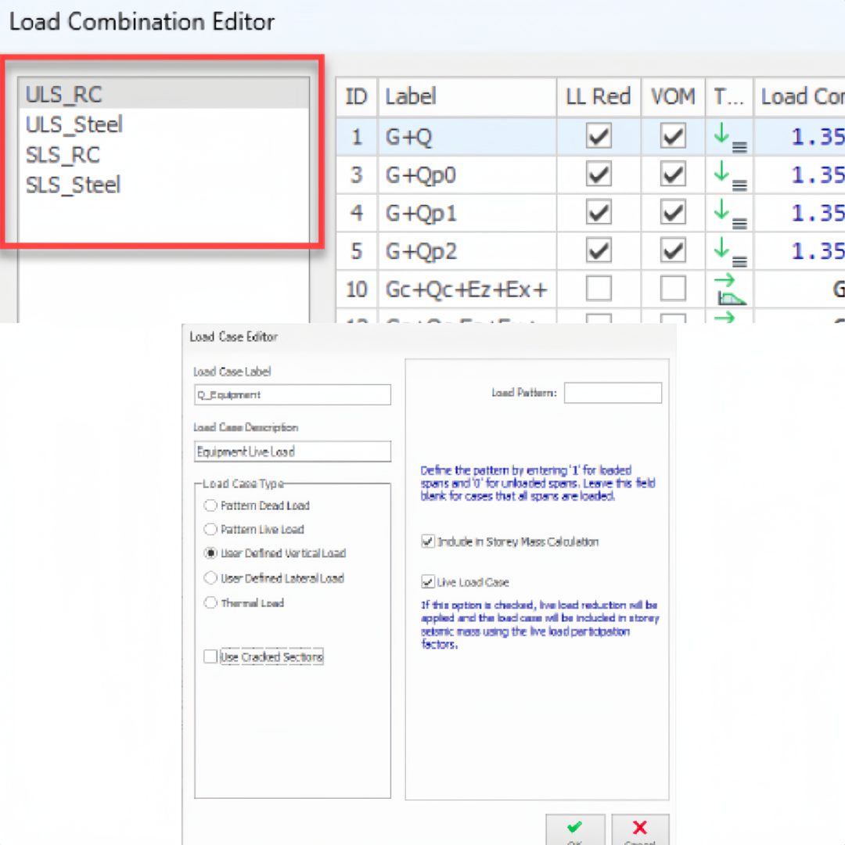Enable Use Cracked Sections checkbox
The image size is (845, 845).
tap(210, 656)
